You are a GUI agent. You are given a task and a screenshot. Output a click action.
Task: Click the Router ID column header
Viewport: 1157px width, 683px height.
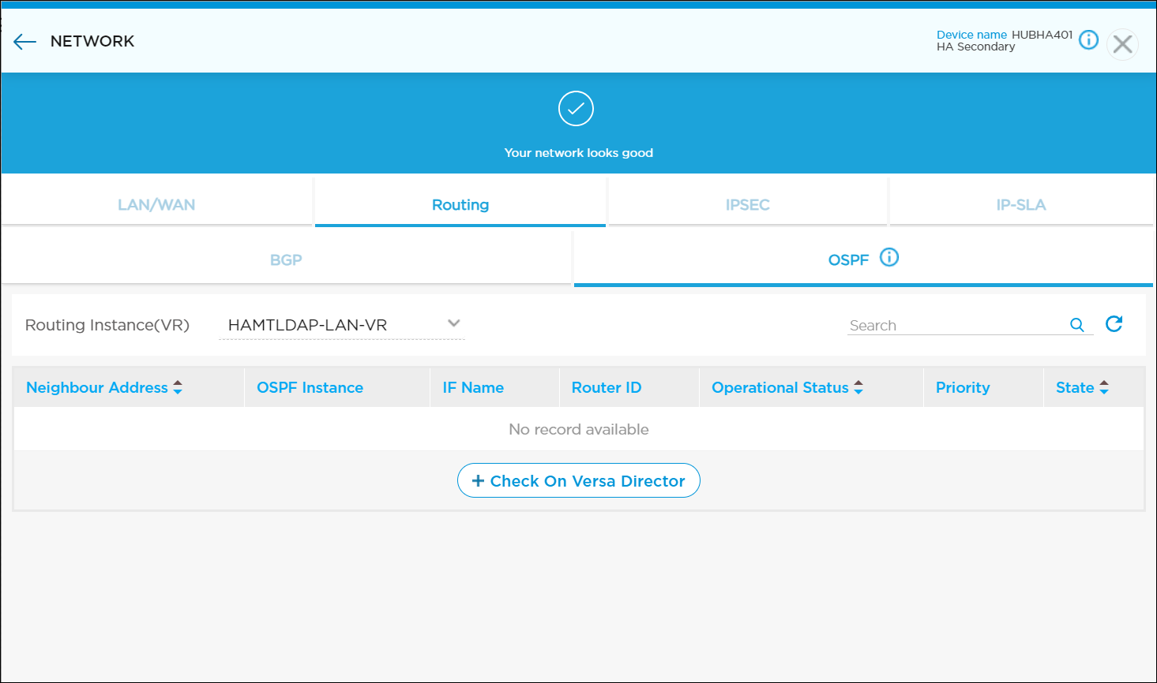607,387
